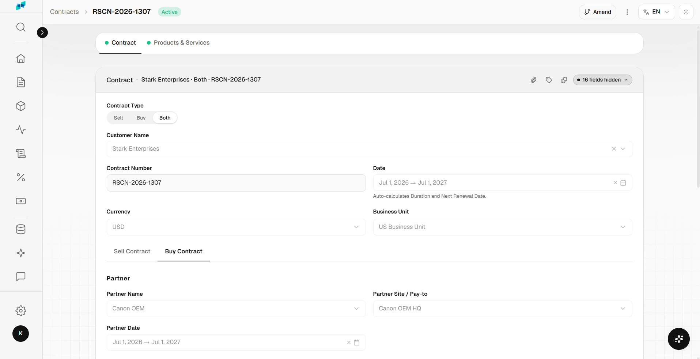Open the sparkle AI icon in the sidebar

[21, 253]
